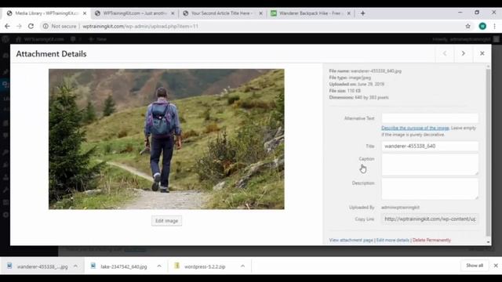
Task: Click the browser forward arrow
Action: pos(19,26)
